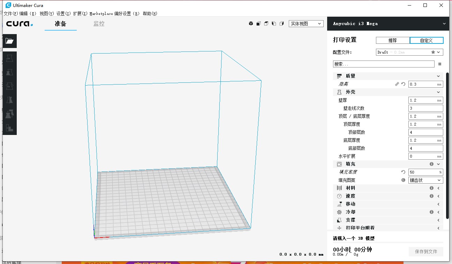Image resolution: width=452 pixels, height=264 pixels.
Task: Select the Rotate tool in left toolbar
Action: 9,86
